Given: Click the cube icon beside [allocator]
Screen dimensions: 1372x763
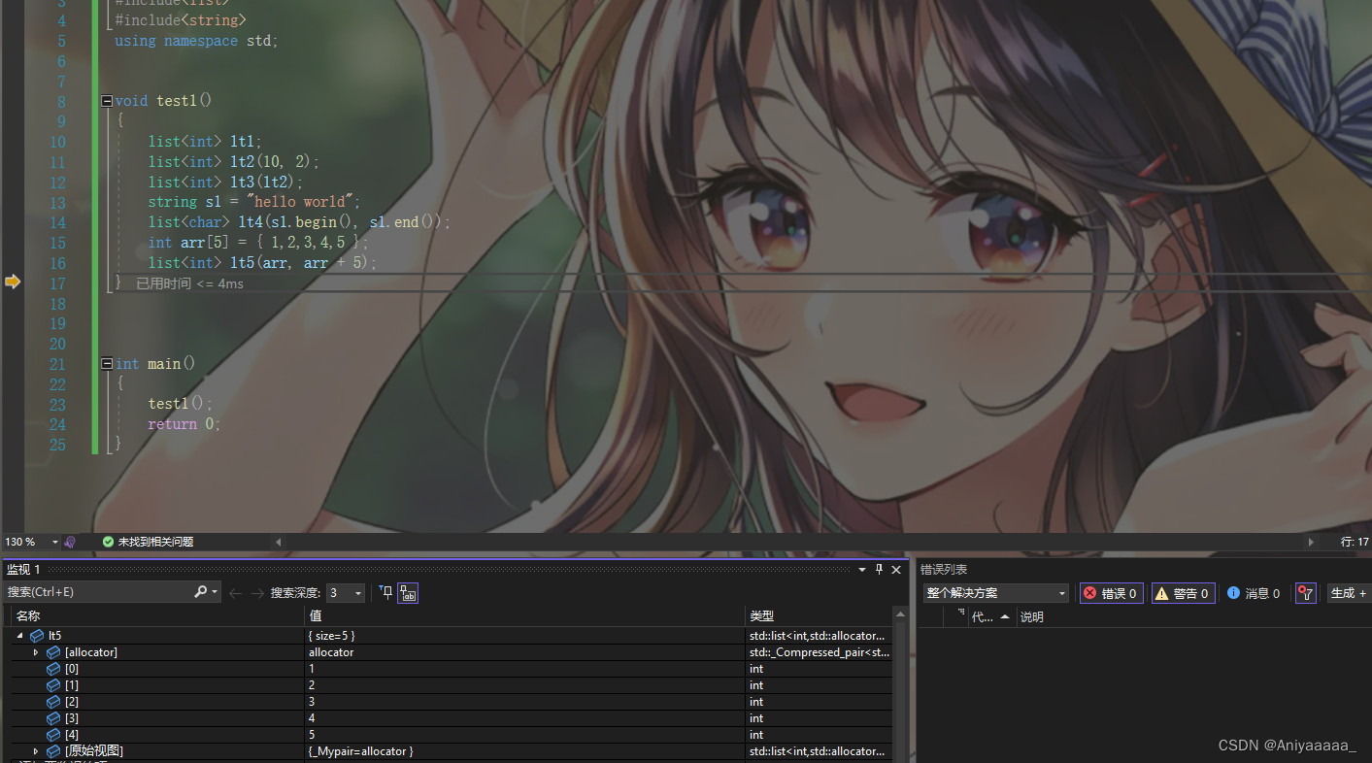Looking at the screenshot, I should [x=53, y=652].
